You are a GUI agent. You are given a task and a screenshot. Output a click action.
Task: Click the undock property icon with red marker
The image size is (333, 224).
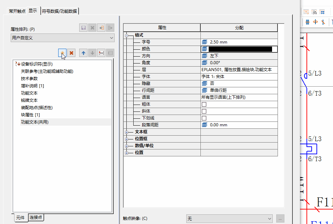[101, 53]
